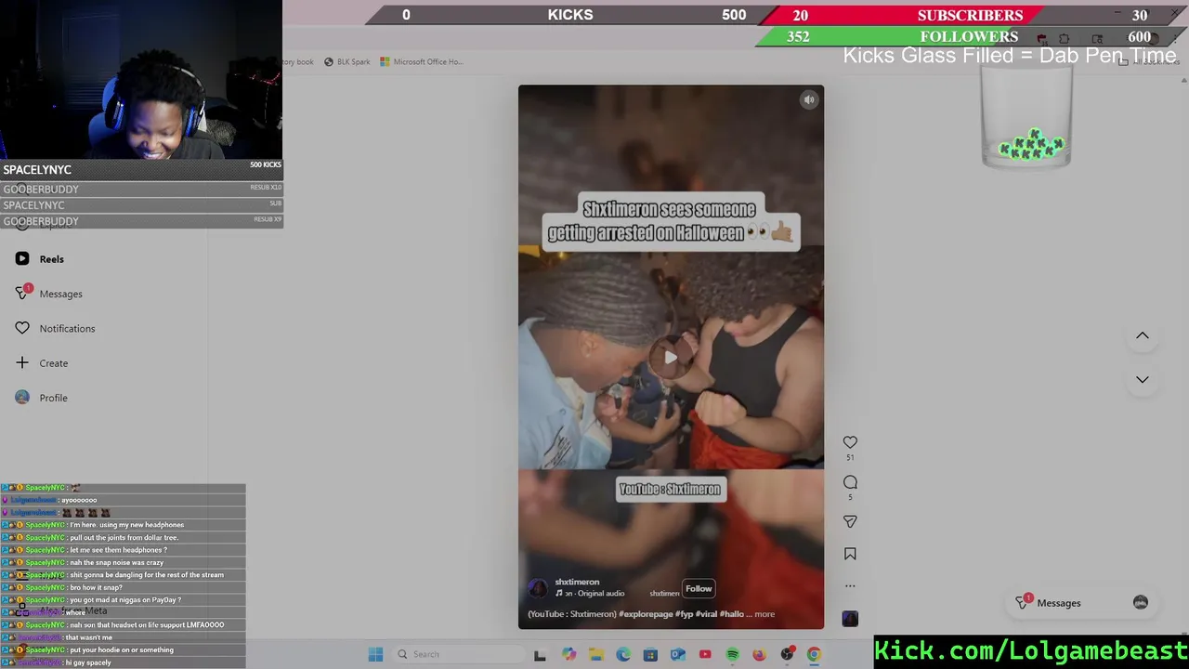
Task: Open three-dot more options for reel
Action: tap(850, 586)
